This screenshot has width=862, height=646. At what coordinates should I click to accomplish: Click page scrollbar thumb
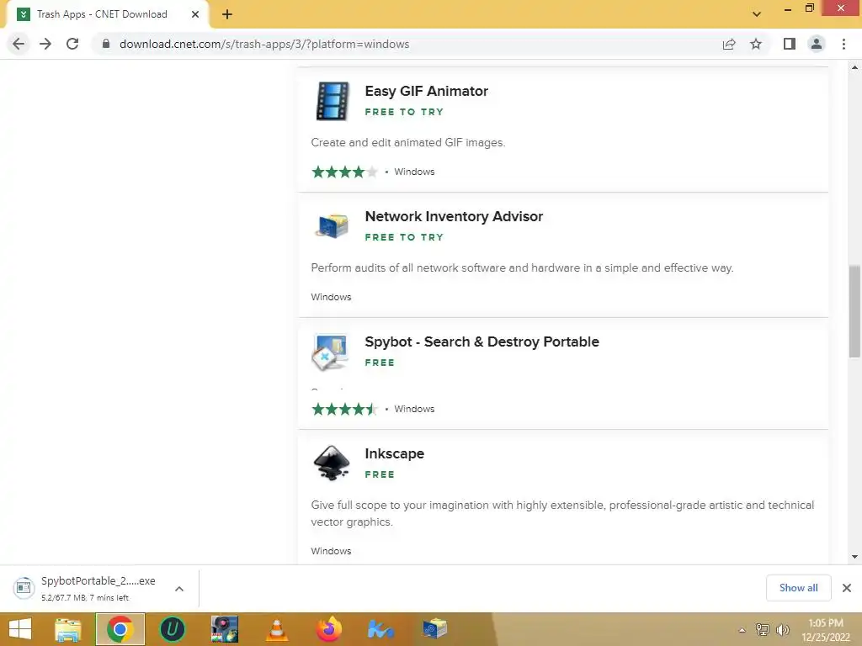coord(854,311)
